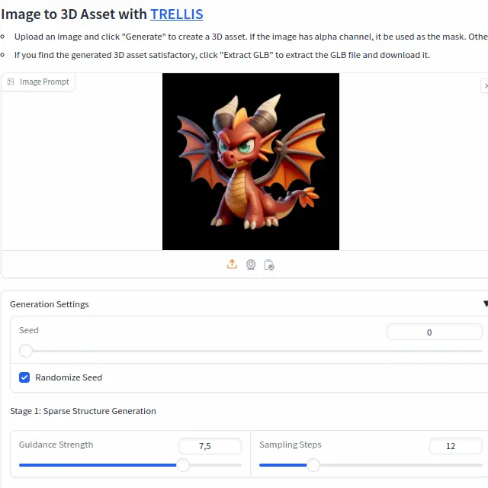The image size is (488, 488).
Task: Click Stage 1 Sparse Structure Generation heading
Action: tap(83, 411)
